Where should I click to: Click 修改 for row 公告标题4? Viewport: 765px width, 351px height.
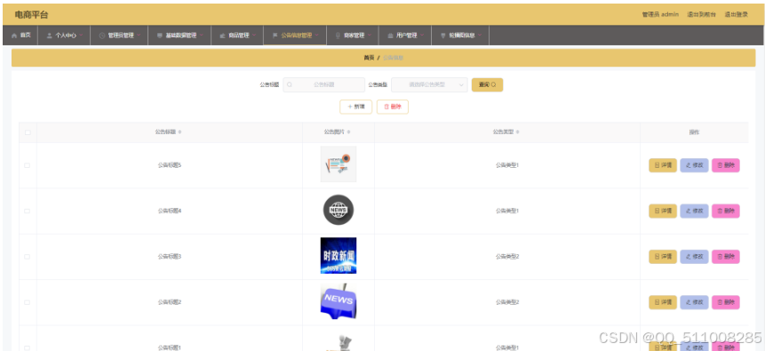click(x=694, y=211)
